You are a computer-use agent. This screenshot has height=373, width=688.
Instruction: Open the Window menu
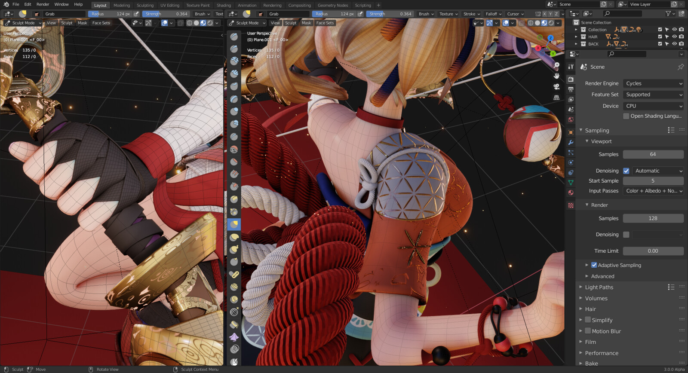[61, 4]
